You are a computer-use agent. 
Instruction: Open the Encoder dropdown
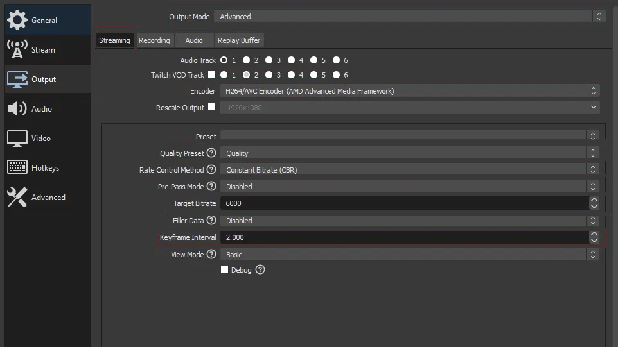point(409,91)
